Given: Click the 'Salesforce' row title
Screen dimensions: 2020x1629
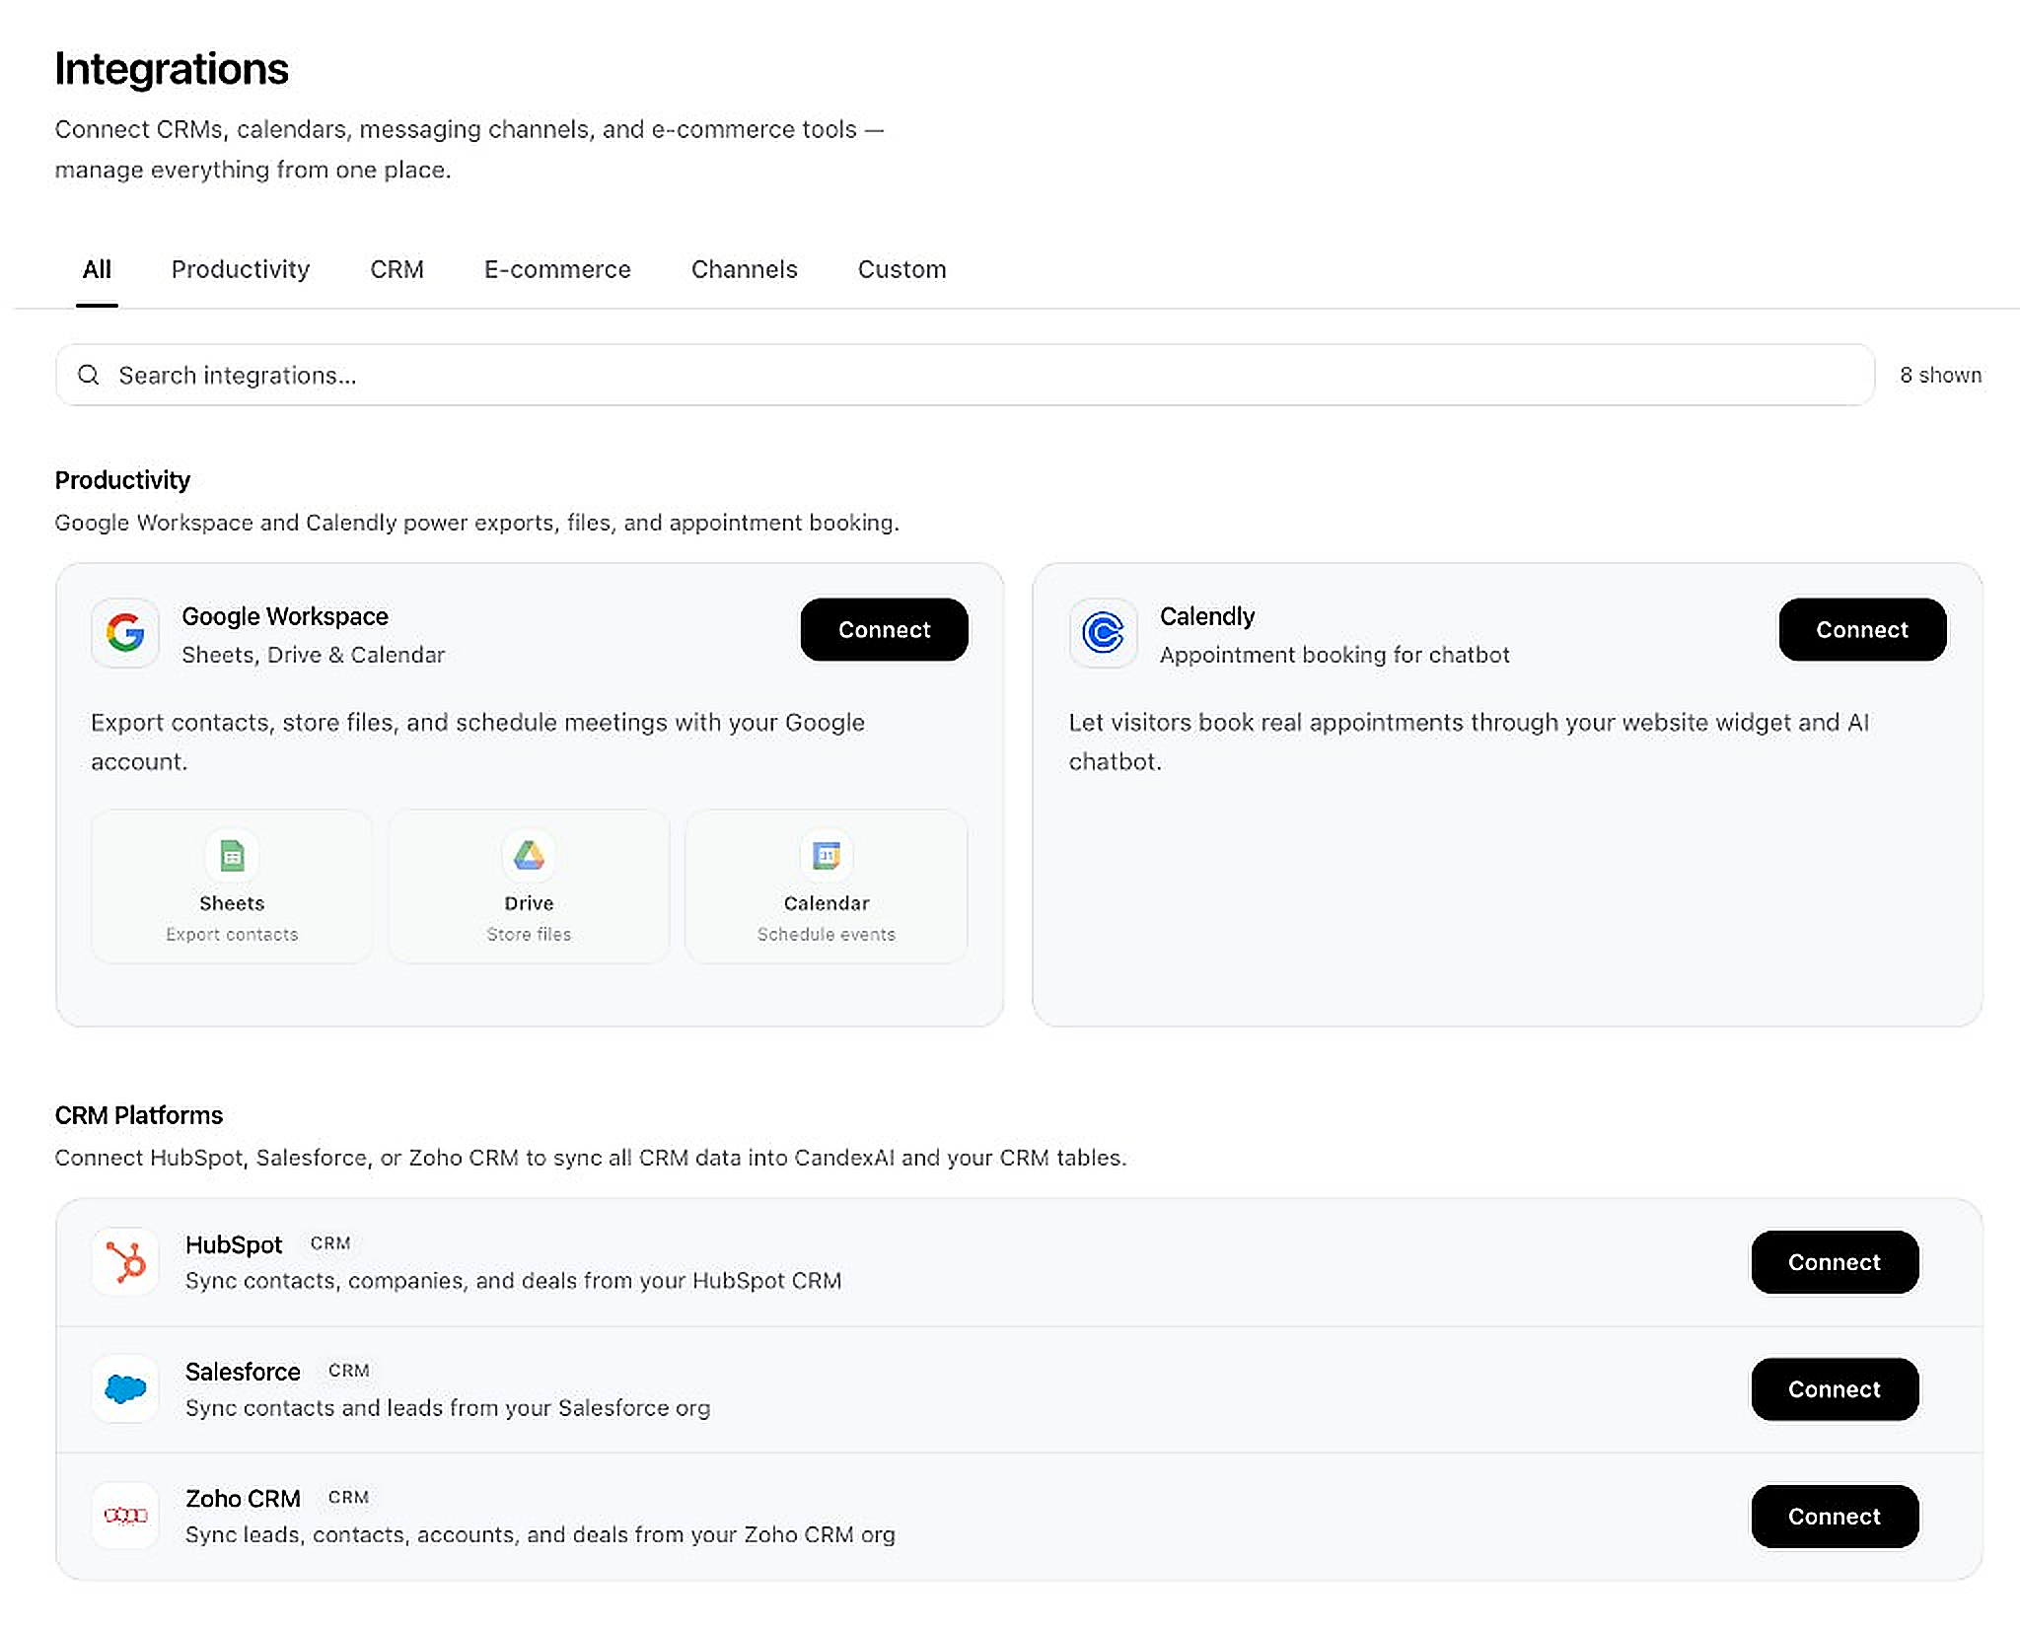Looking at the screenshot, I should tap(243, 1372).
